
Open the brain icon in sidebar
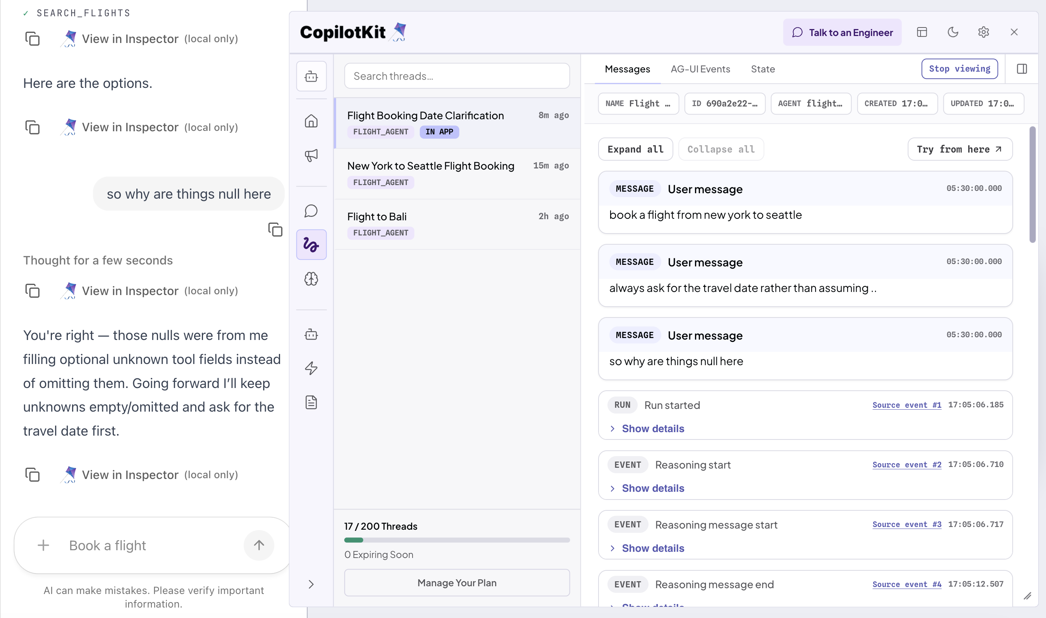[311, 278]
